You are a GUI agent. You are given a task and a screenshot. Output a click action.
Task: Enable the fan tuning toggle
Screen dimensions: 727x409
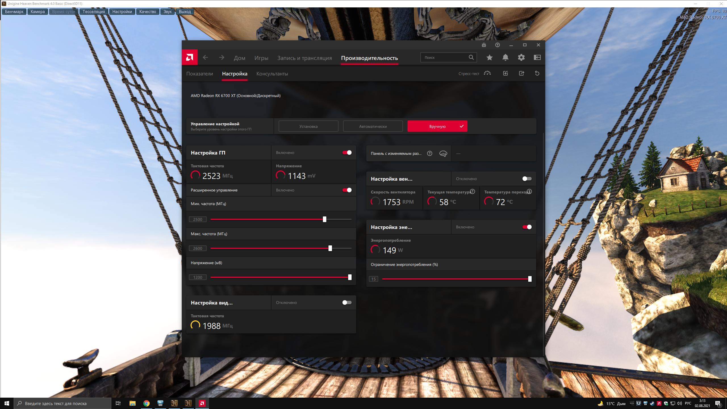point(527,179)
